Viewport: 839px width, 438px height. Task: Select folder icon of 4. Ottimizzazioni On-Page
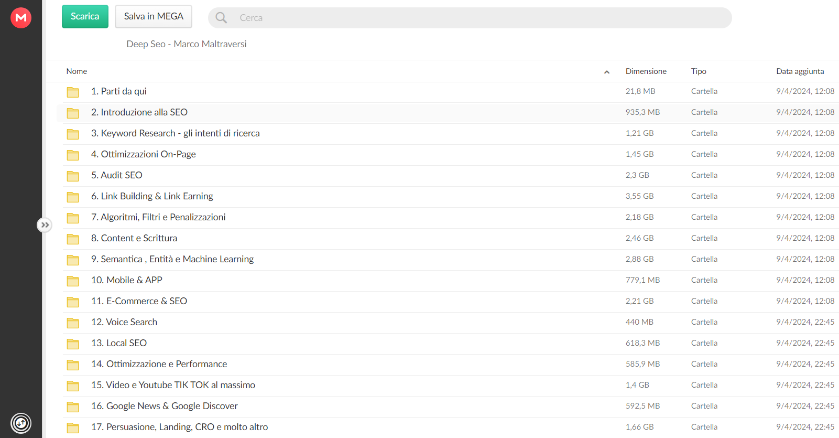[x=73, y=155]
